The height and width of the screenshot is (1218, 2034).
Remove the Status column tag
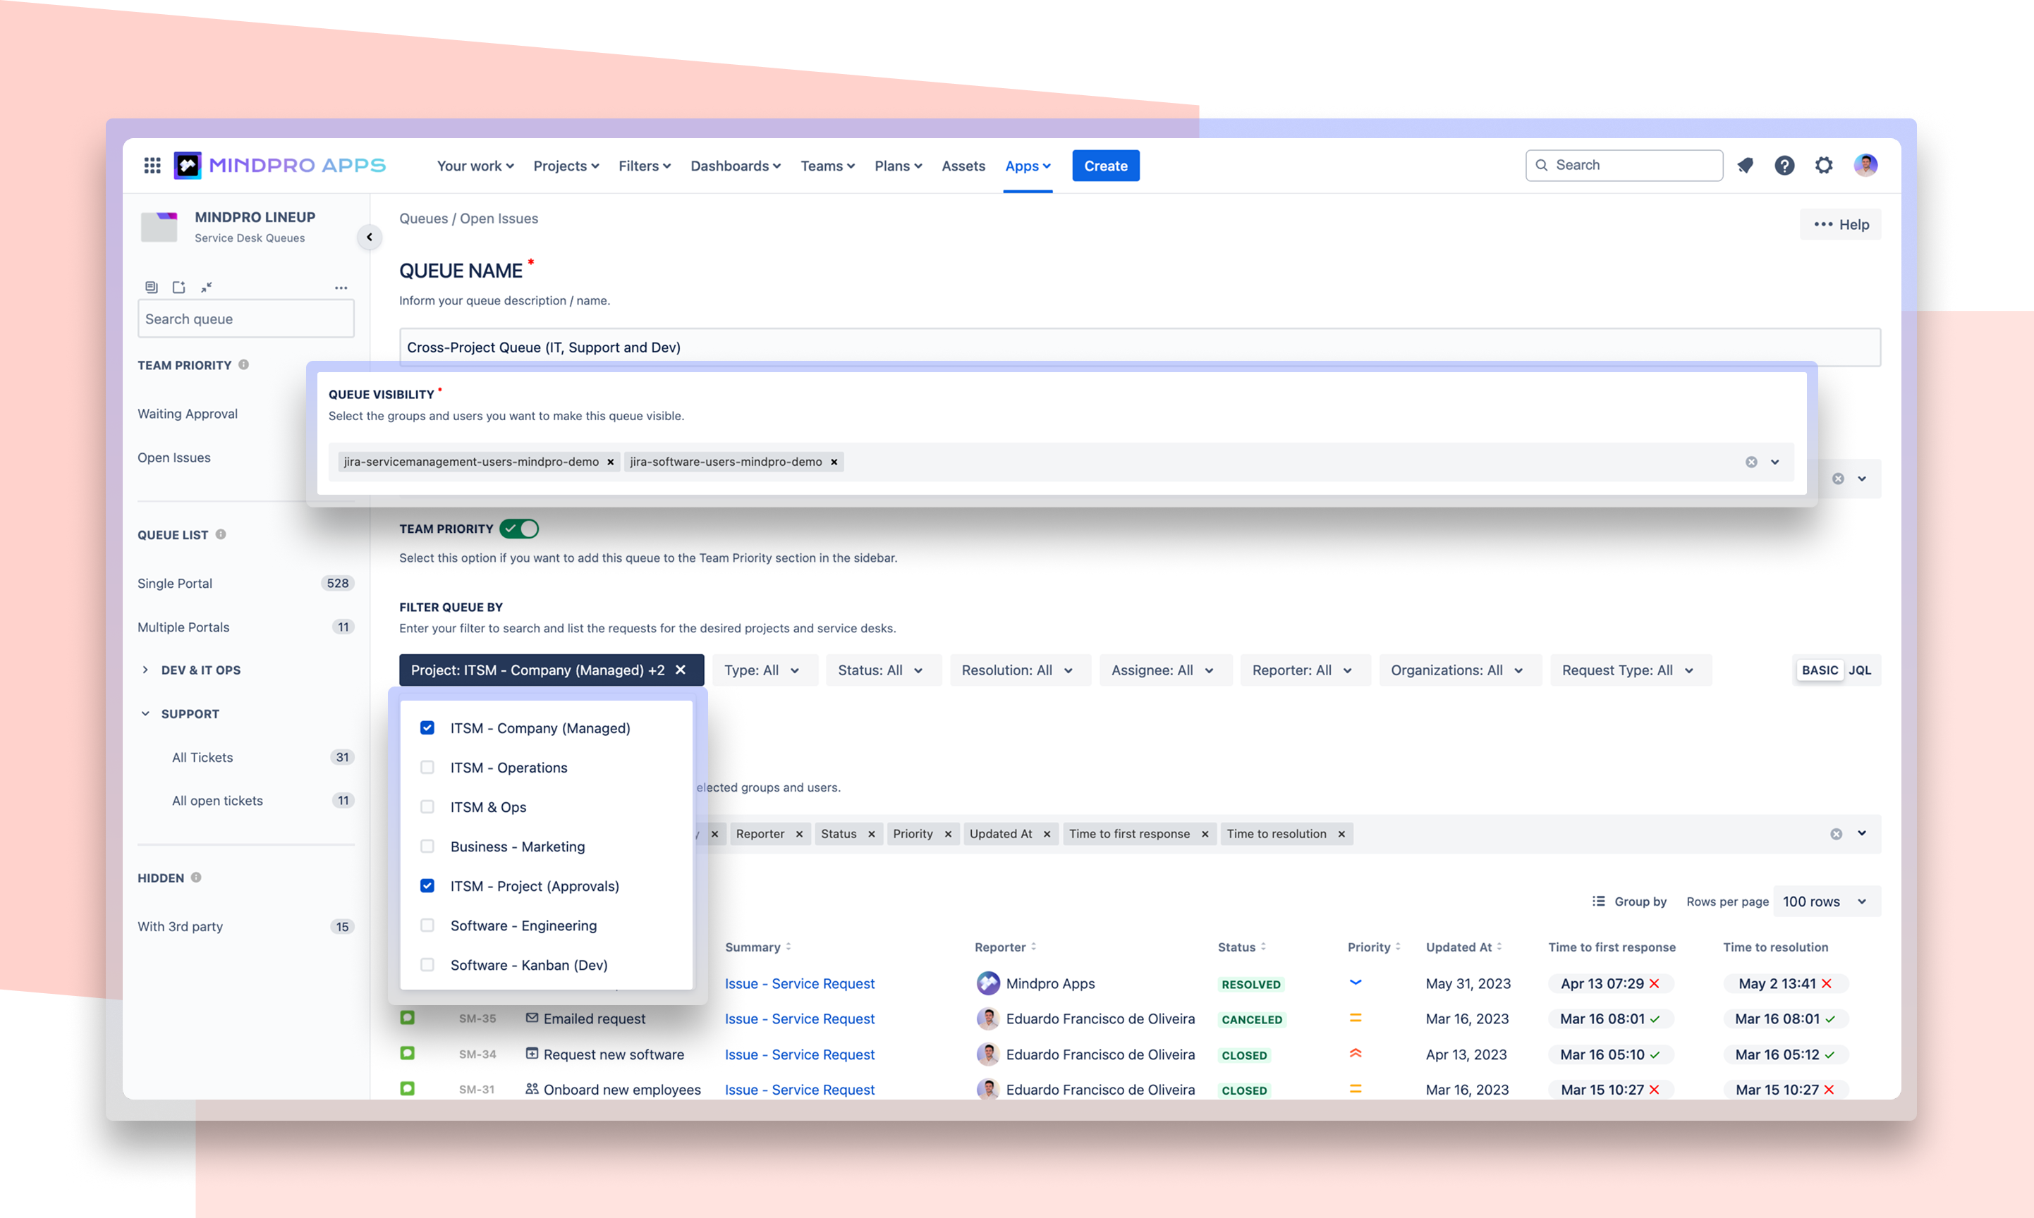(x=871, y=834)
